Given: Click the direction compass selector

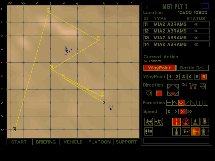Looking at the screenshot, I should coord(173,90).
